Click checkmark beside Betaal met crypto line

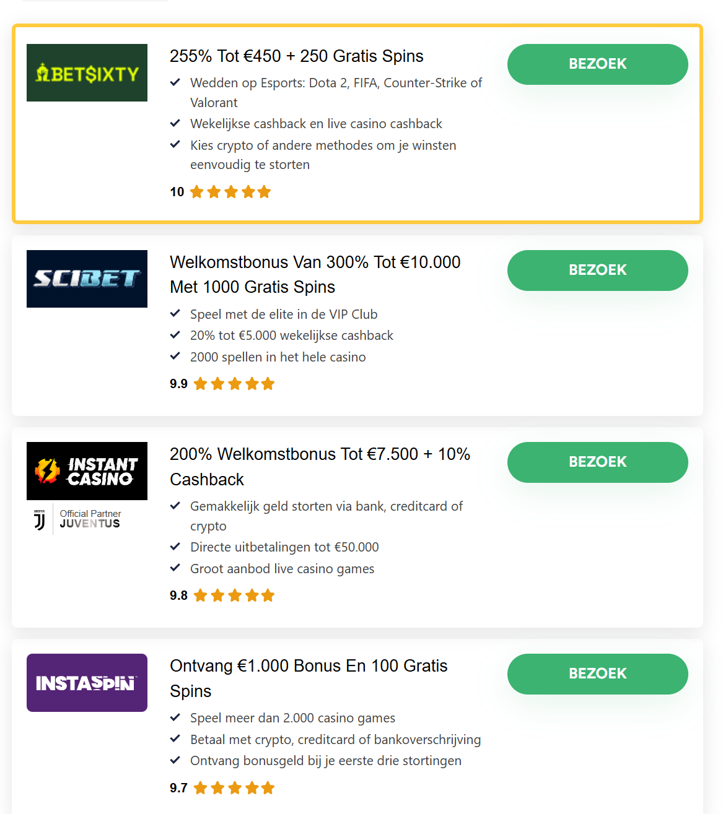pyautogui.click(x=175, y=739)
